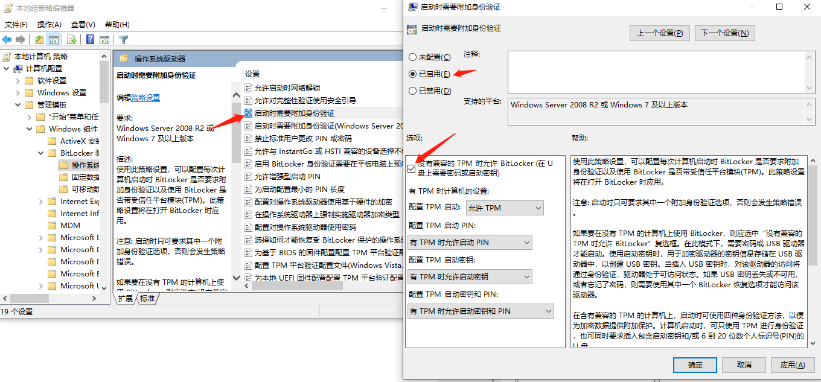
Task: Enable the 没有兼容的 TPM 时允许 BitLocker checkbox
Action: [412, 169]
